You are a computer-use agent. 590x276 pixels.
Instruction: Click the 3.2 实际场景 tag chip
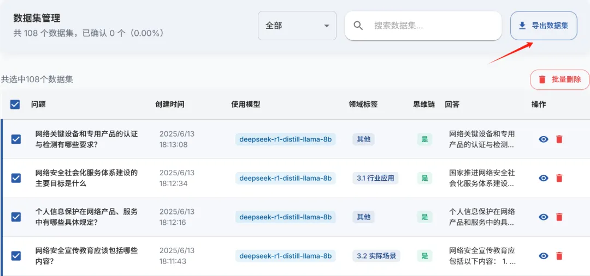pyautogui.click(x=376, y=256)
